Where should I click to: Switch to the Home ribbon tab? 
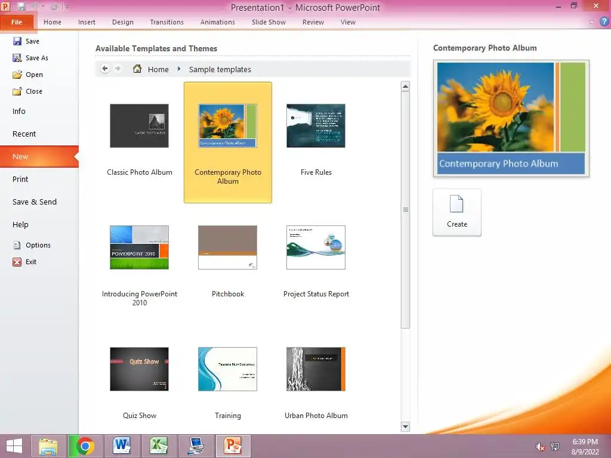[x=53, y=22]
